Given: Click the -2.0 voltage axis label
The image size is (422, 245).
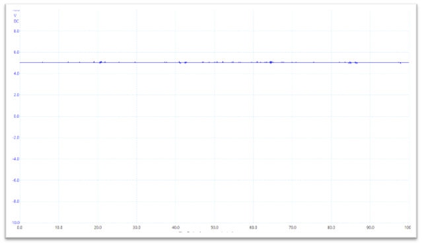Looking at the screenshot, I should (x=16, y=137).
